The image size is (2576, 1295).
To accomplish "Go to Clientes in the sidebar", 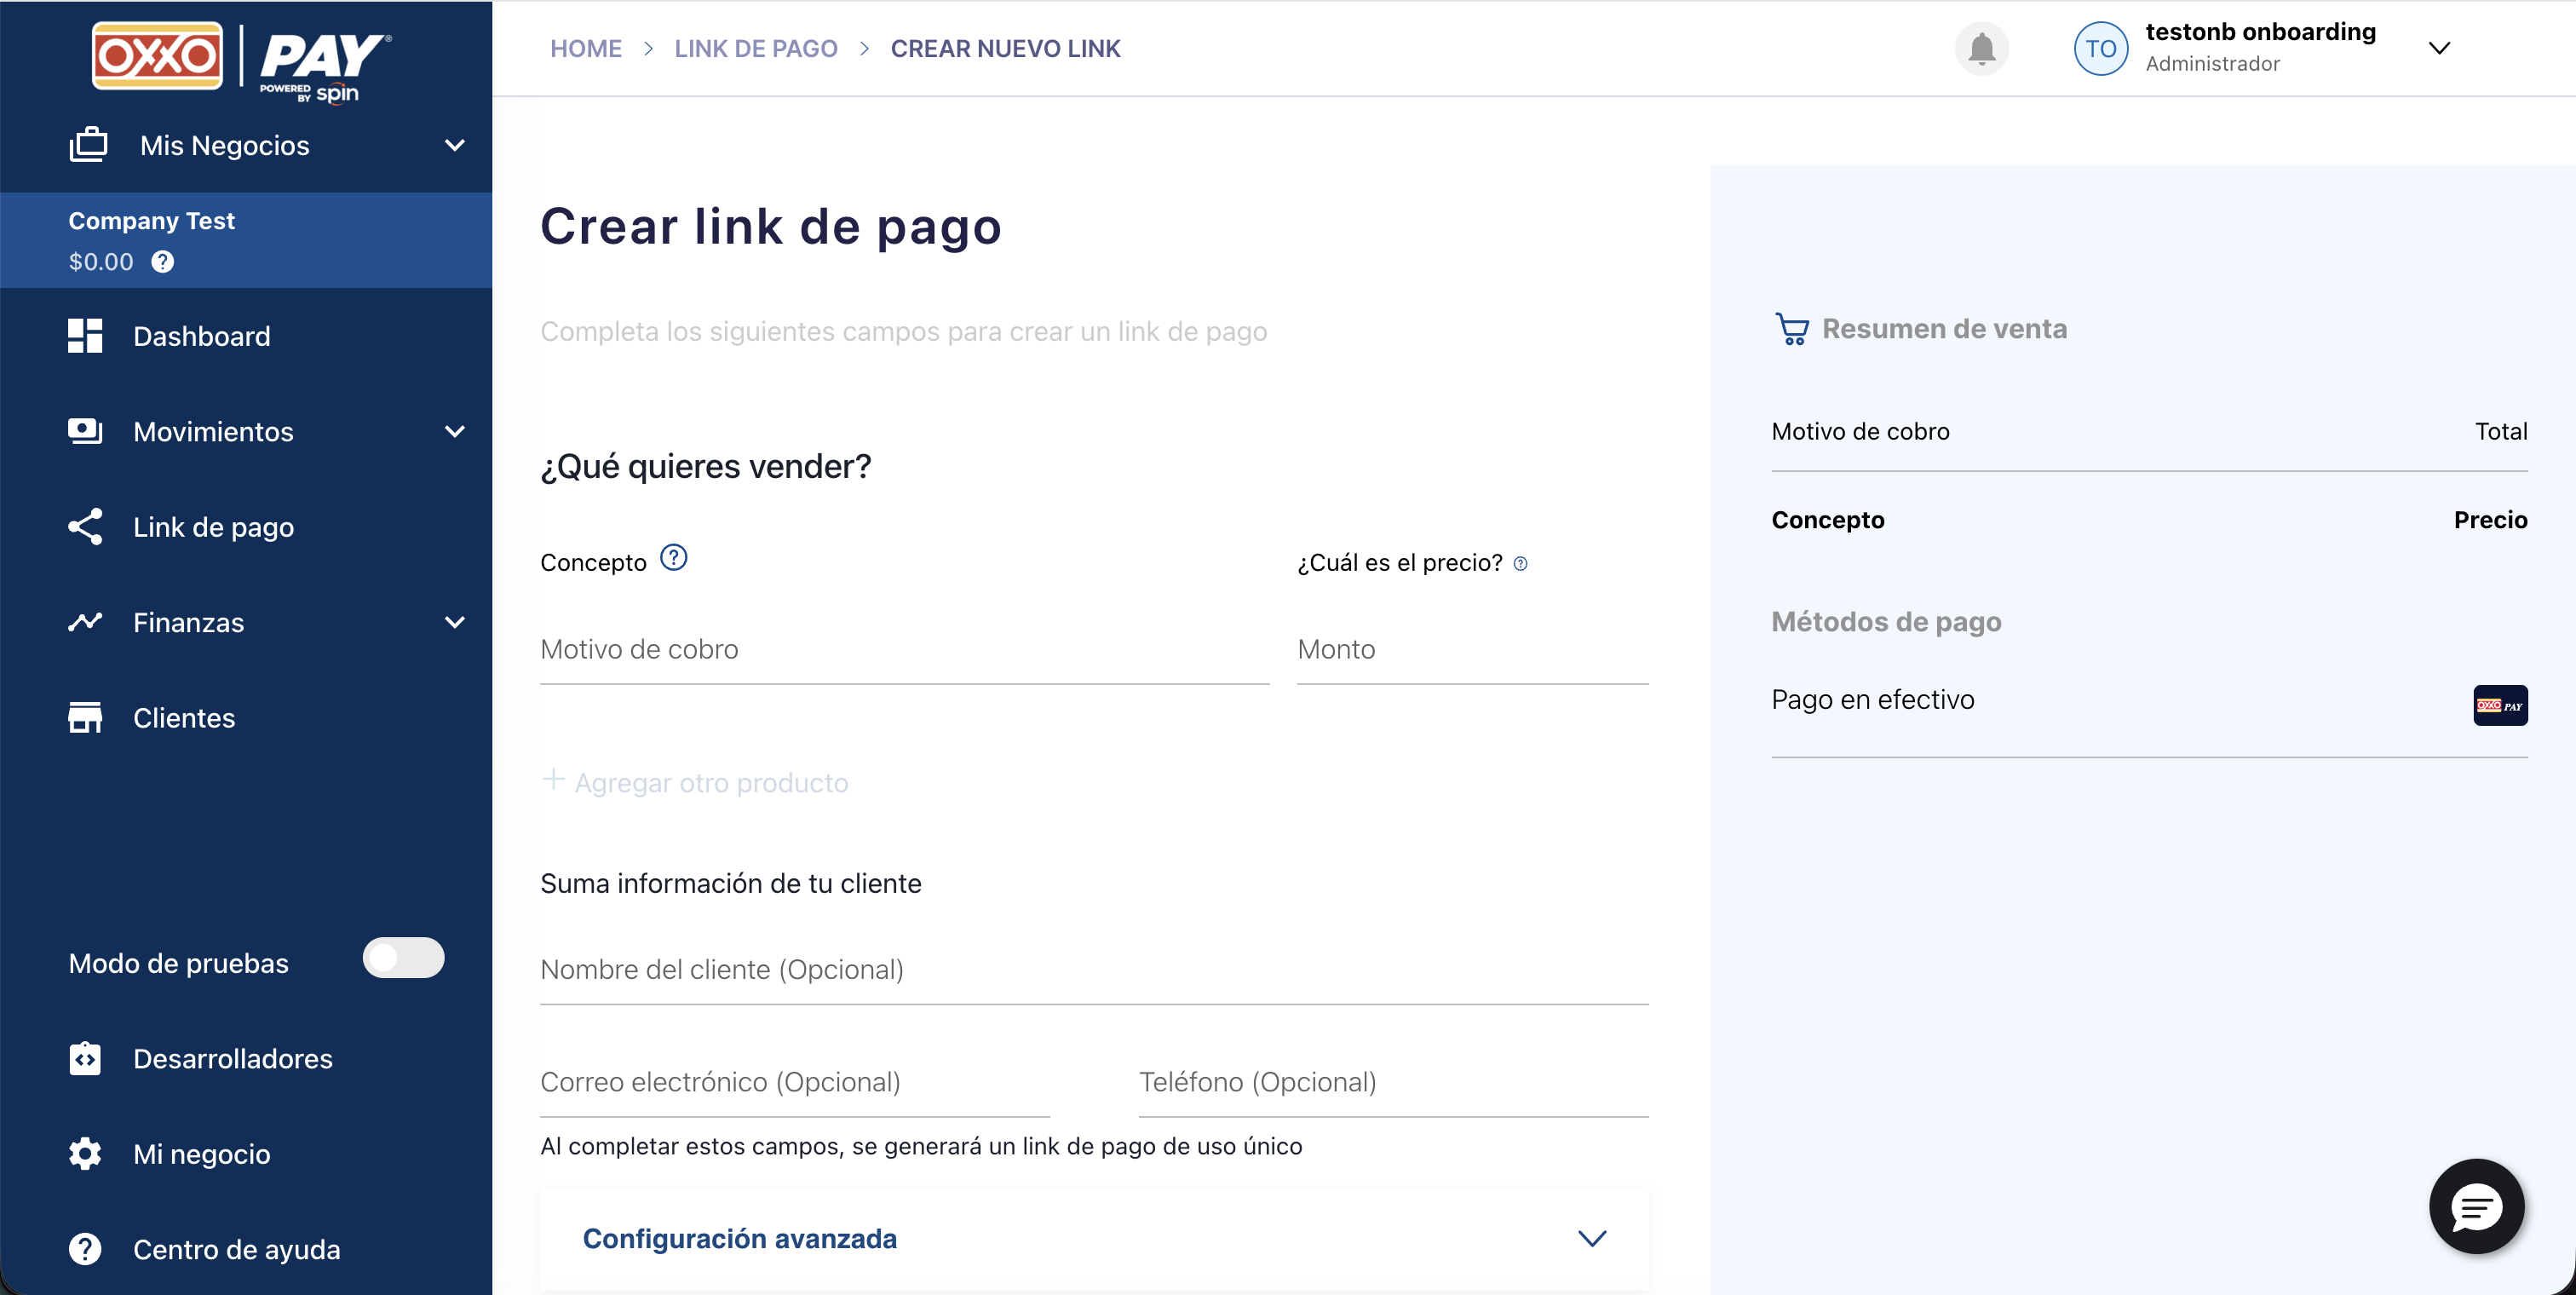I will [184, 718].
